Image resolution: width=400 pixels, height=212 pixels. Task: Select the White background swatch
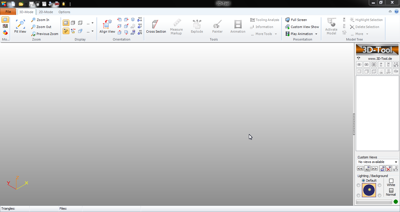[x=391, y=181]
